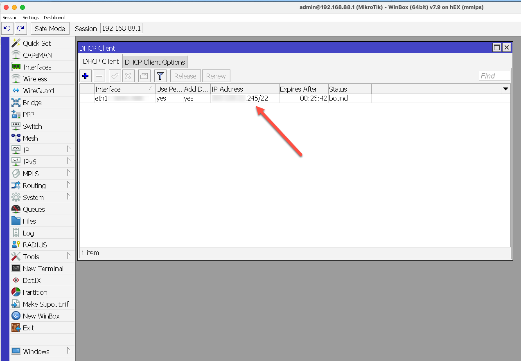Click the Renew button

pos(216,76)
